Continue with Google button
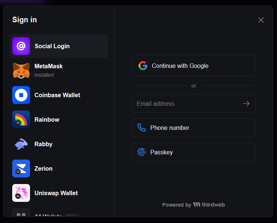 click(194, 66)
